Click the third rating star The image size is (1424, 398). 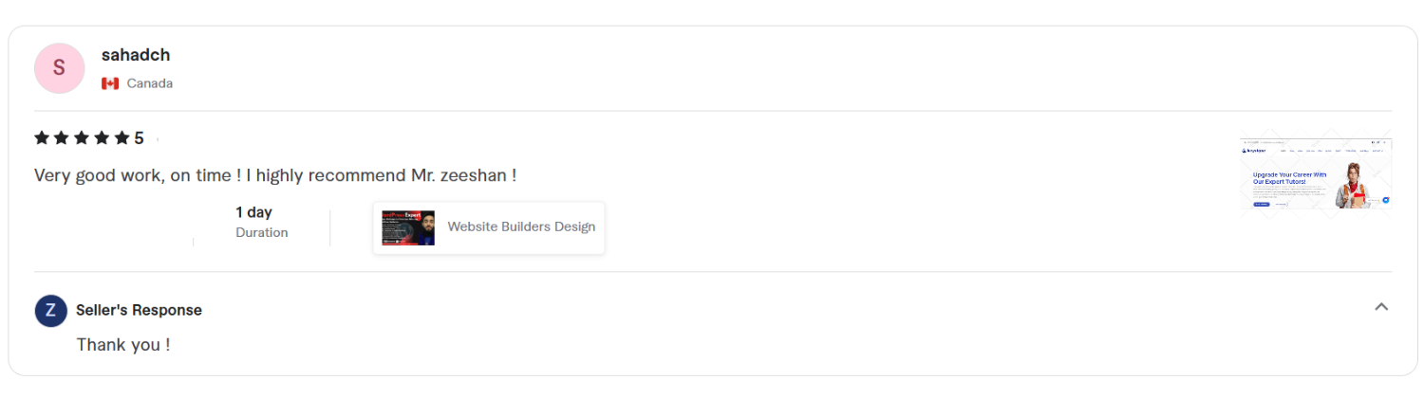point(82,138)
